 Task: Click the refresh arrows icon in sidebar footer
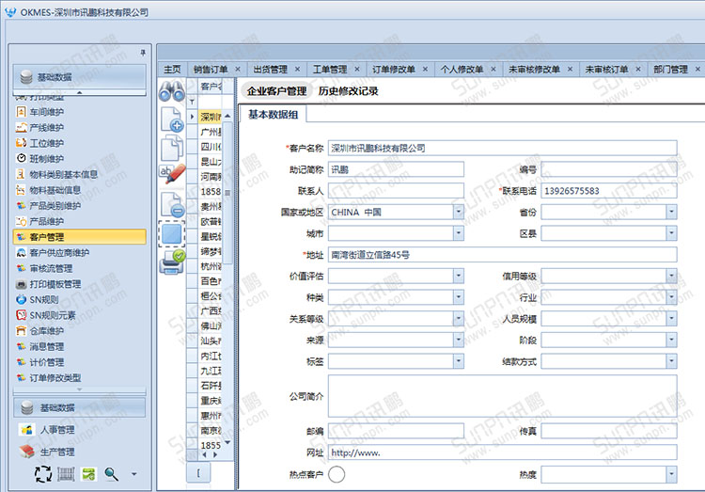point(42,474)
